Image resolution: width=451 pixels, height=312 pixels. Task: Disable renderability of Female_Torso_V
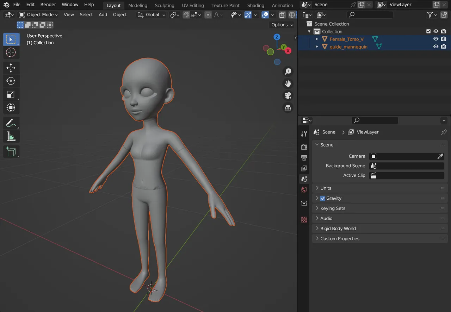click(x=444, y=39)
